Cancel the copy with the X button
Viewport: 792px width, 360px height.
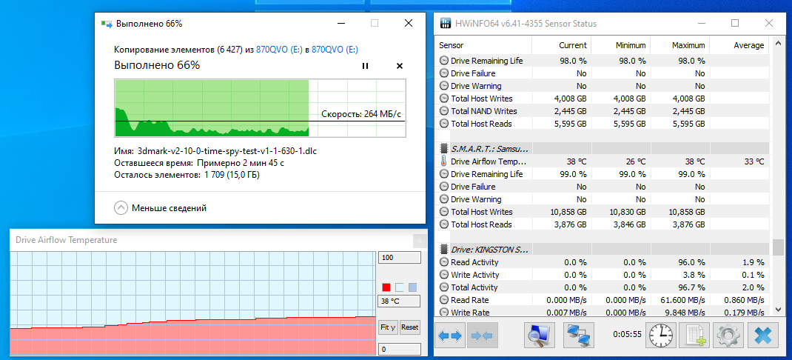pos(400,66)
